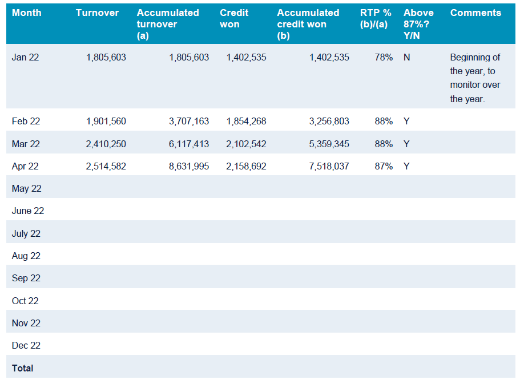Select accumulated turnover value 6,117,413
The image size is (524, 388).
click(x=189, y=144)
